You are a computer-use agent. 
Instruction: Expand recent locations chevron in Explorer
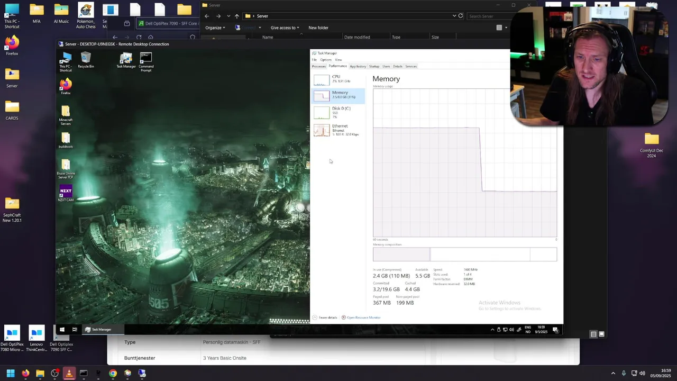[228, 16]
